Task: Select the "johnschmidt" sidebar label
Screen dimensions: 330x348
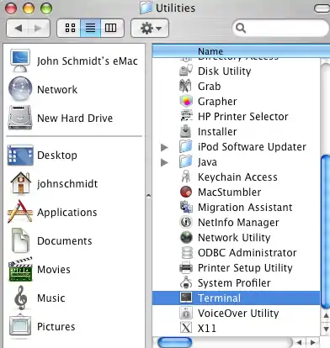Action: tap(67, 184)
